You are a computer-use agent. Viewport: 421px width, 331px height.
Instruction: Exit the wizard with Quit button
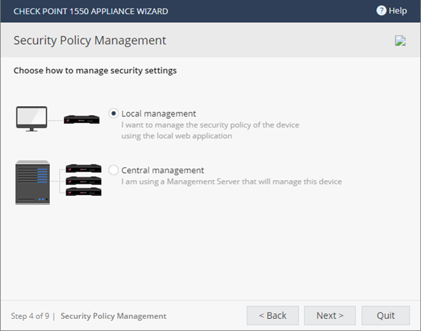pyautogui.click(x=385, y=315)
